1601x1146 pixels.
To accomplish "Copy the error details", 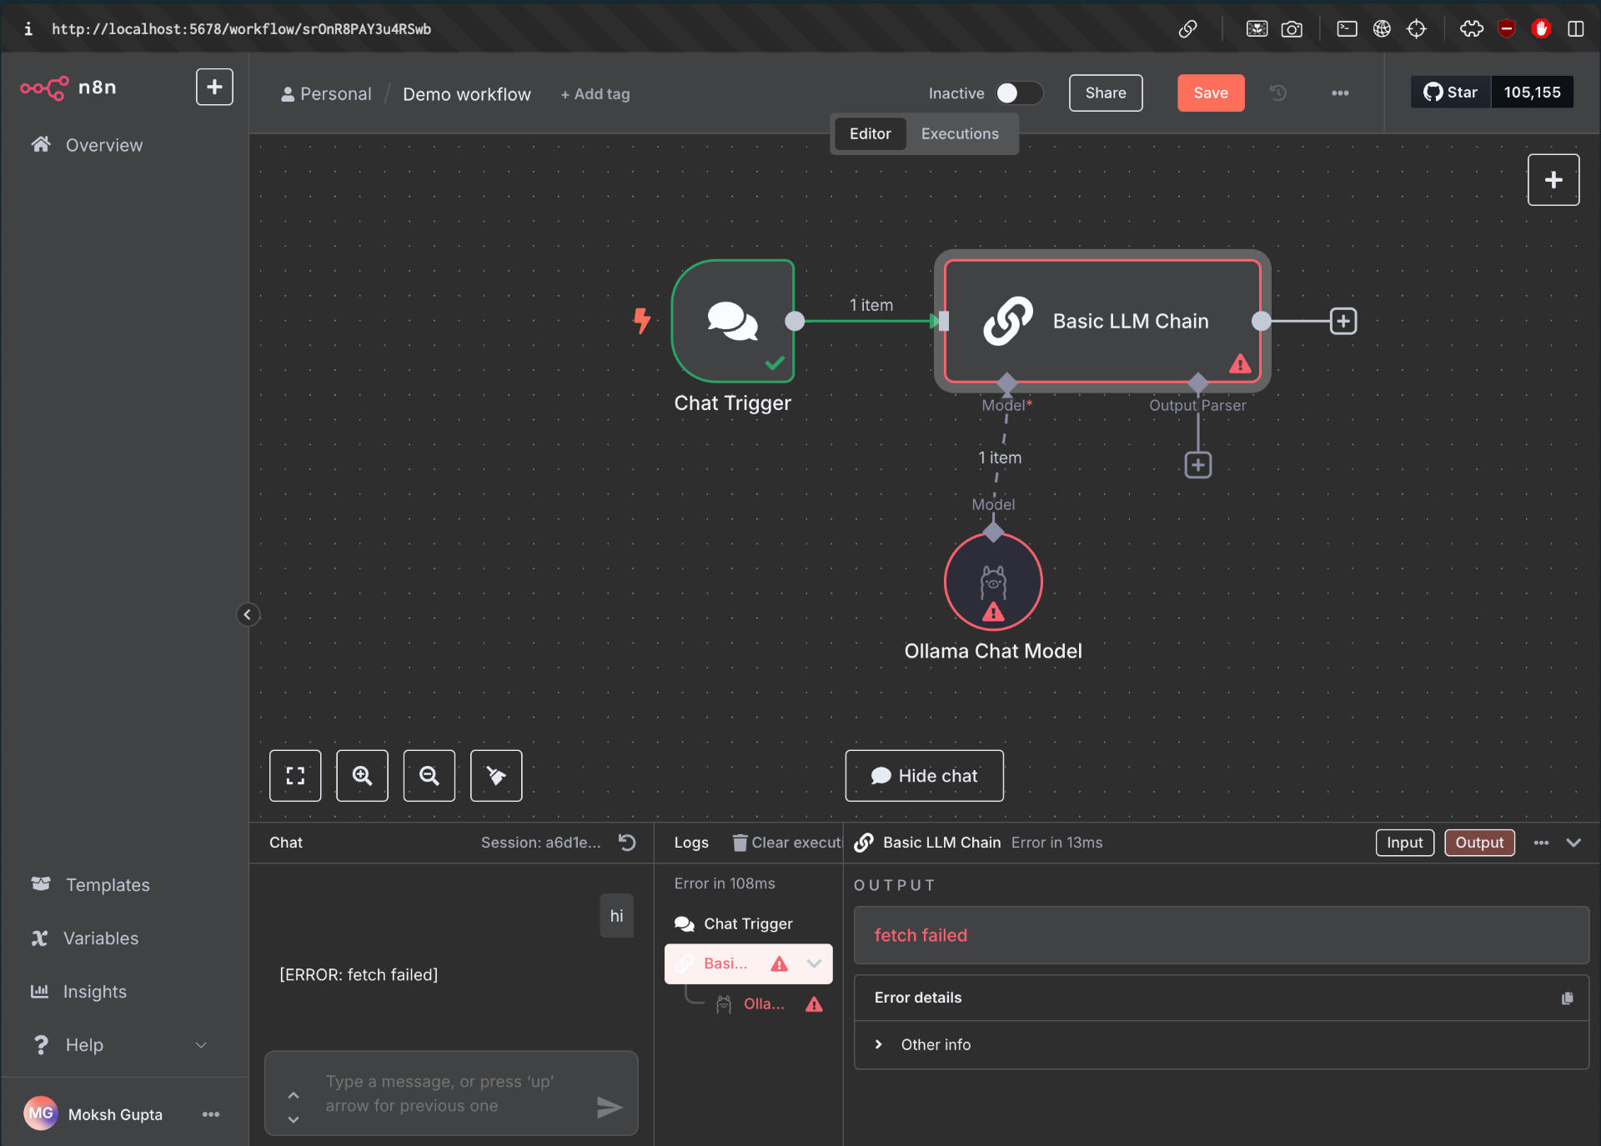I will (x=1567, y=998).
